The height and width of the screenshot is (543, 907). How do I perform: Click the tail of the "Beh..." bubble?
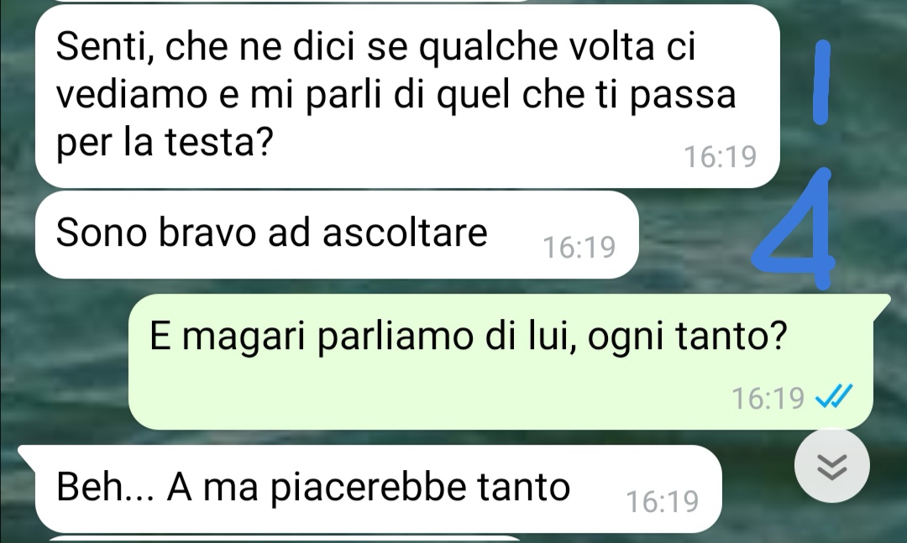(27, 456)
